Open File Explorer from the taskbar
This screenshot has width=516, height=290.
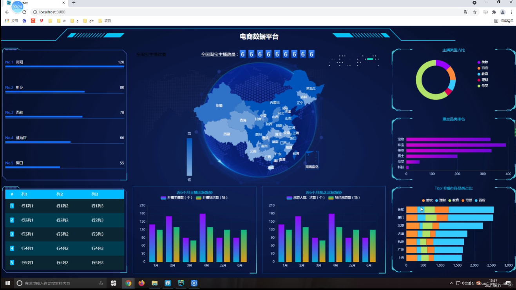point(155,283)
